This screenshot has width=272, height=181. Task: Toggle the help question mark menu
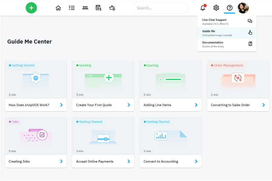tap(230, 8)
